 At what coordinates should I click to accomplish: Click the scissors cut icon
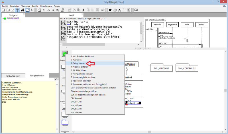pos(84,10)
